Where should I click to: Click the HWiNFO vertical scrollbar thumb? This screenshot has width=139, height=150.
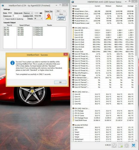coord(136,31)
